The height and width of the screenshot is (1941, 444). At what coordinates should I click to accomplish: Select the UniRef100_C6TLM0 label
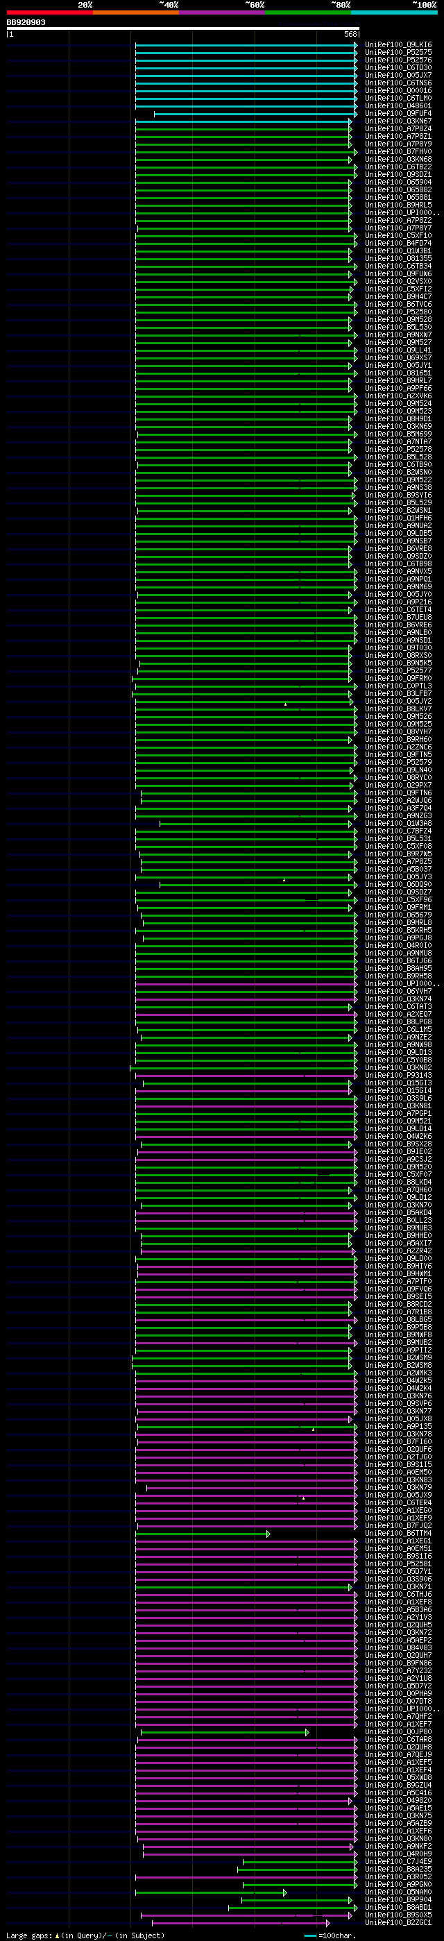(x=399, y=98)
